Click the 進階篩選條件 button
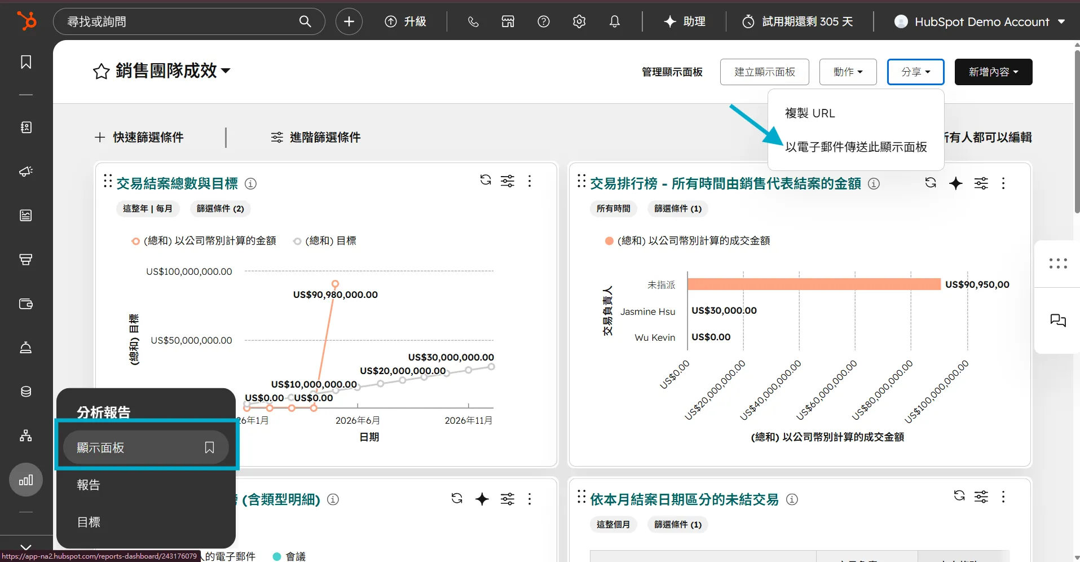This screenshot has width=1080, height=562. click(316, 137)
